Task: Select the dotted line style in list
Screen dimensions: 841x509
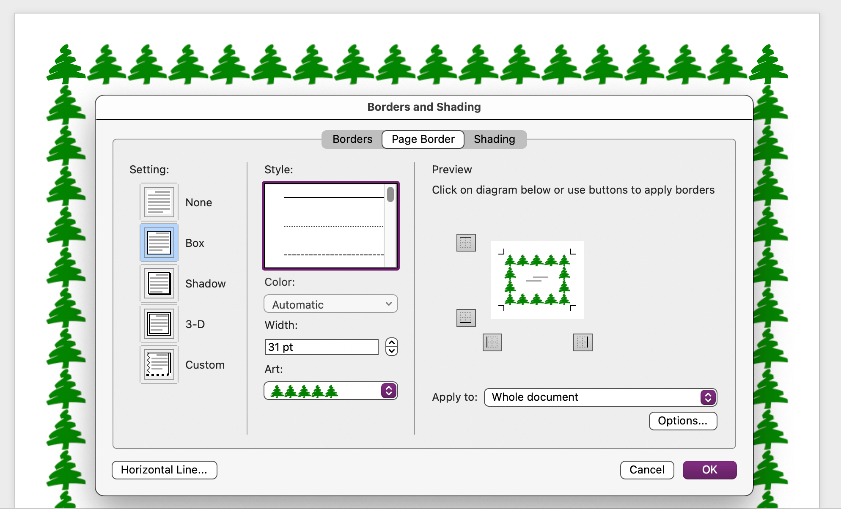Action: click(x=333, y=226)
